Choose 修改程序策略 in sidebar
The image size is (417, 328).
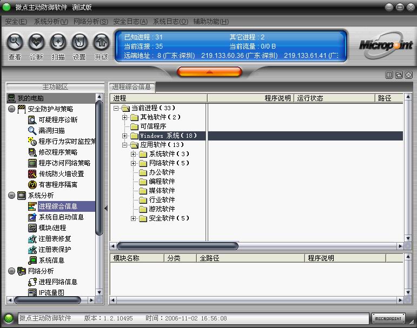click(52, 152)
